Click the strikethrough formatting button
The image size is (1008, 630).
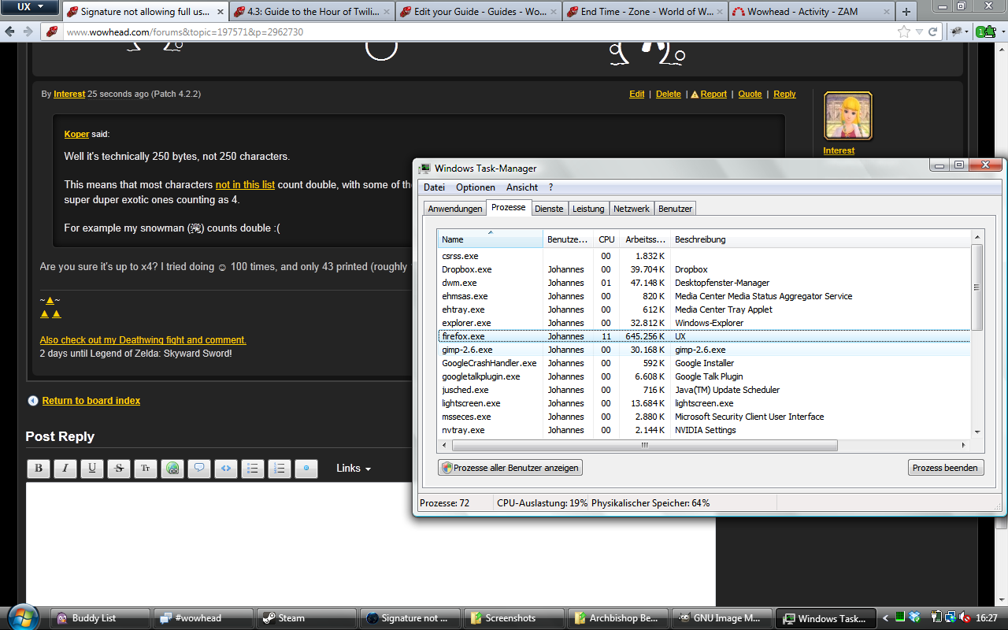(x=119, y=469)
